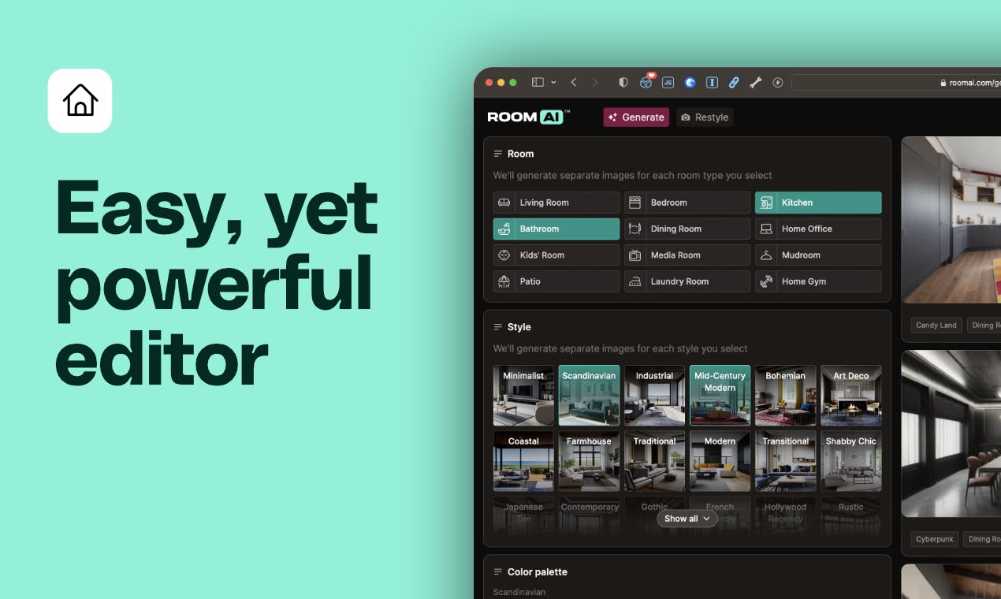
Task: Click the shield privacy icon in toolbar
Action: point(623,82)
